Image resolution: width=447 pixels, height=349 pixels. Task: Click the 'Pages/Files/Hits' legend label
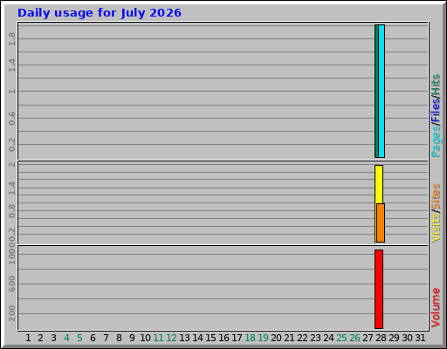coord(436,116)
